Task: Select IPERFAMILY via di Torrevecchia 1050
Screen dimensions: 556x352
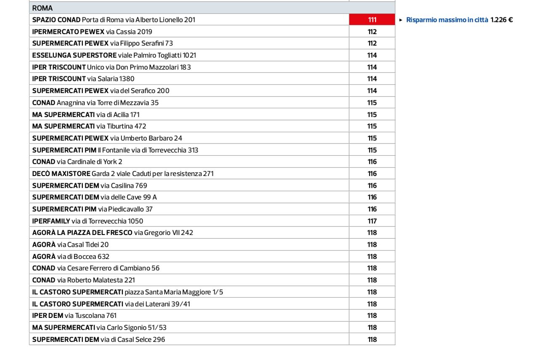Action: pos(212,221)
